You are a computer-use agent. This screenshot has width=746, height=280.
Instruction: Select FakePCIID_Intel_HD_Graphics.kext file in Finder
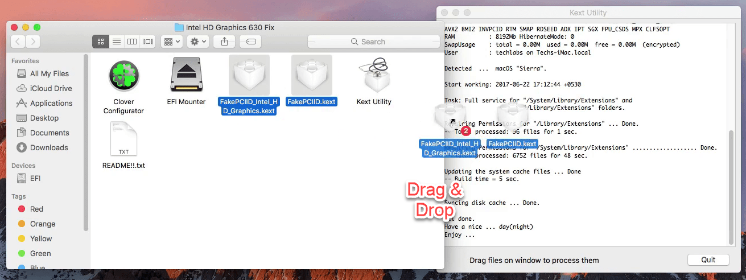(x=249, y=75)
